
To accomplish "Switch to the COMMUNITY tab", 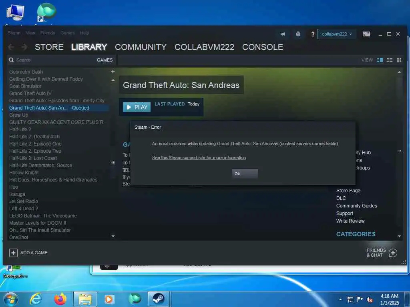I will pos(141,47).
